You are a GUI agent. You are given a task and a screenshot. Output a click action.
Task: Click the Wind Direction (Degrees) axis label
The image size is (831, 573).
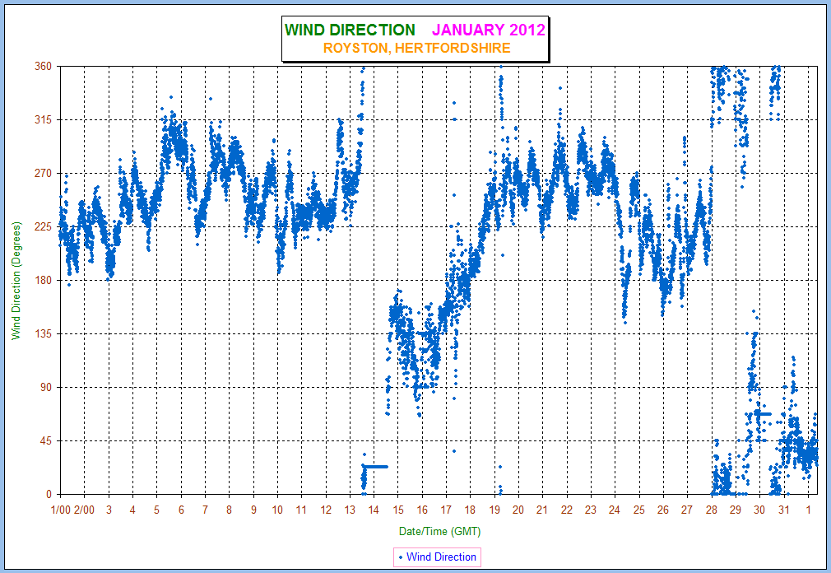point(16,281)
